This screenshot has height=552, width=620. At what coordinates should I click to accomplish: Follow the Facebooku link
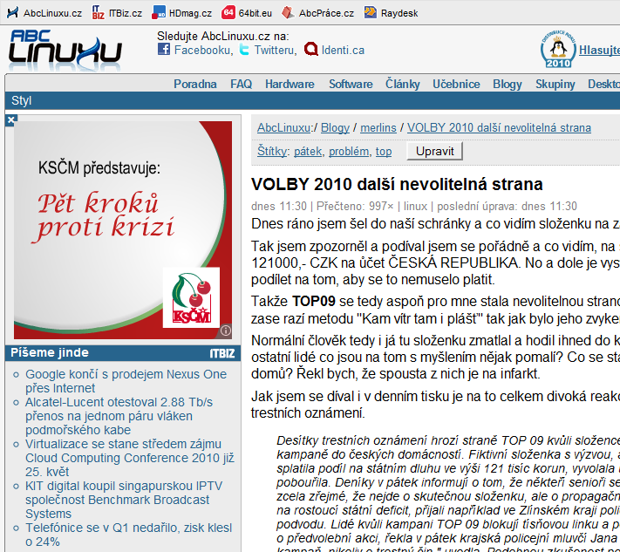pyautogui.click(x=203, y=51)
